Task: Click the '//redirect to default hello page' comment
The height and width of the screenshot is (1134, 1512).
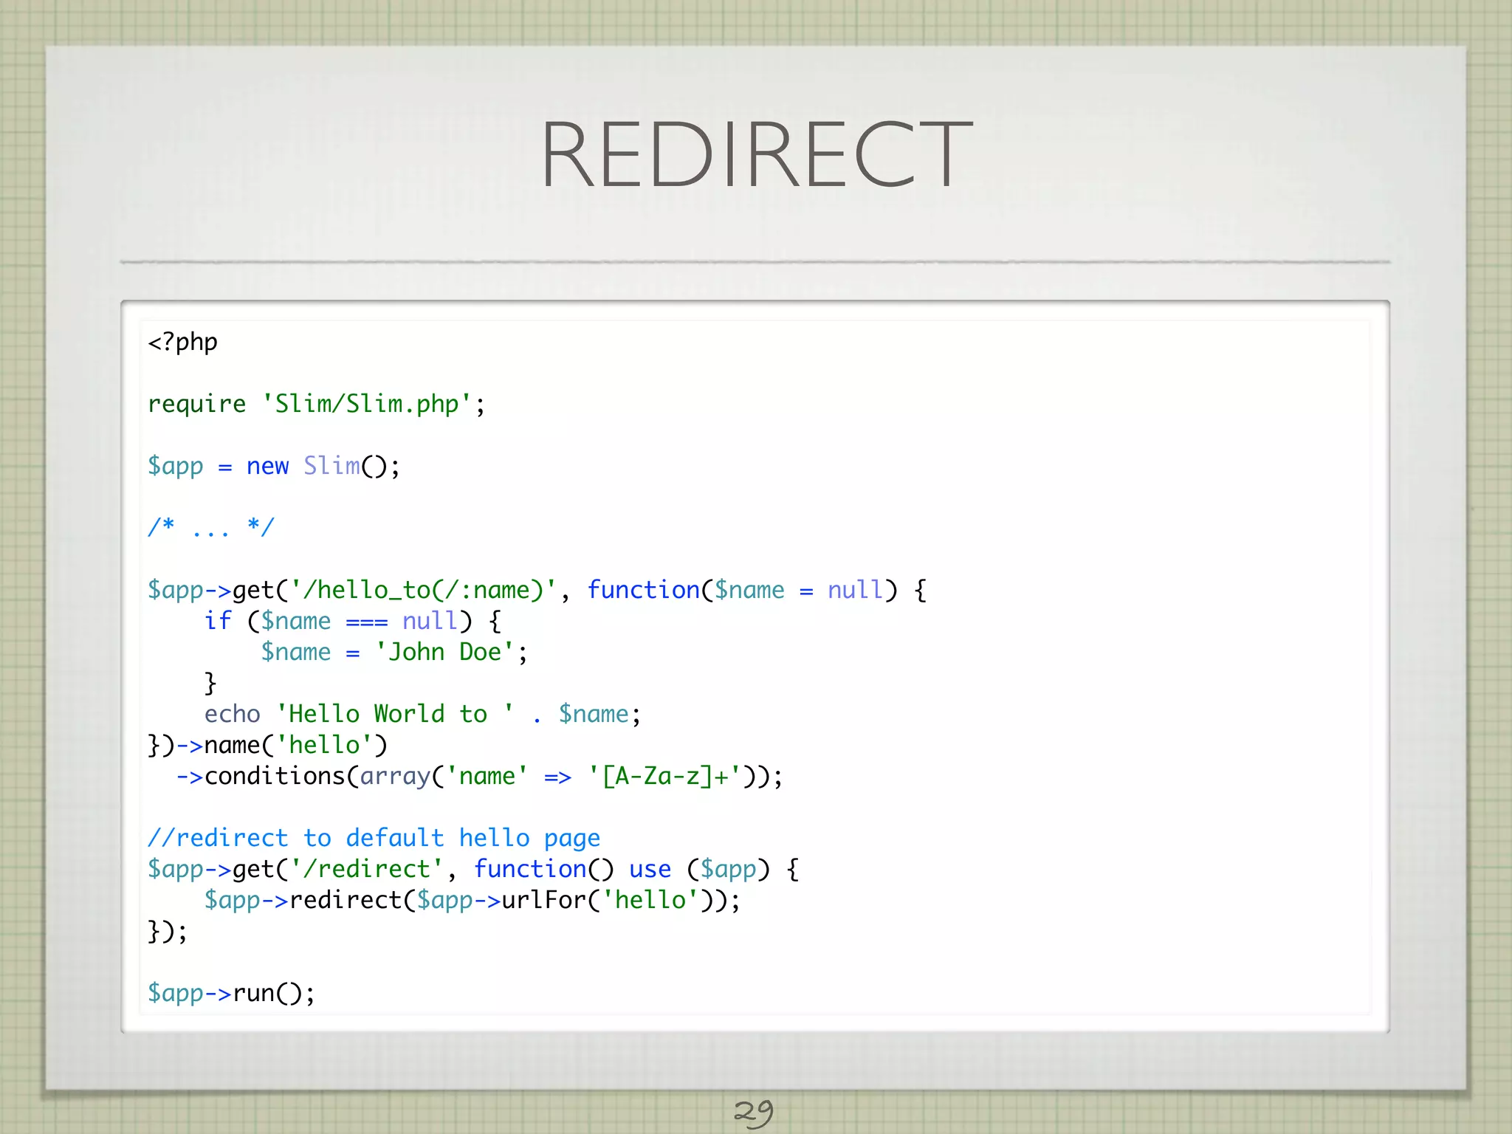Action: click(x=374, y=839)
